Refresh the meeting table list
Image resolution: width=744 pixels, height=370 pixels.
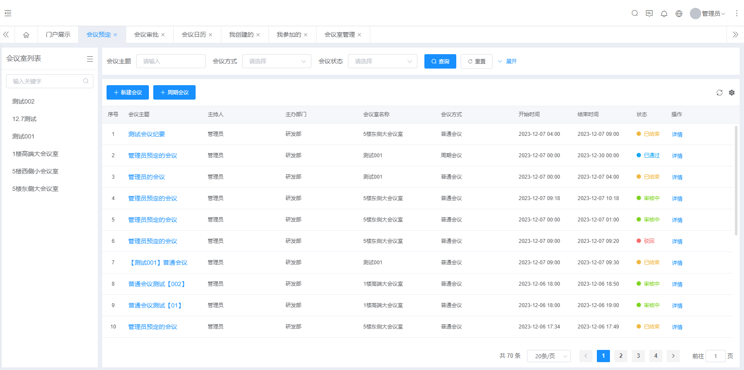719,93
